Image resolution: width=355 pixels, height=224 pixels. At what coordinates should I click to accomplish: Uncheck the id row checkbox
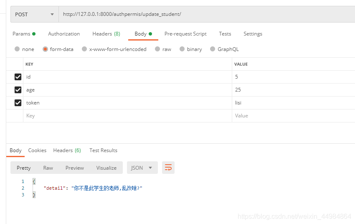coord(18,77)
